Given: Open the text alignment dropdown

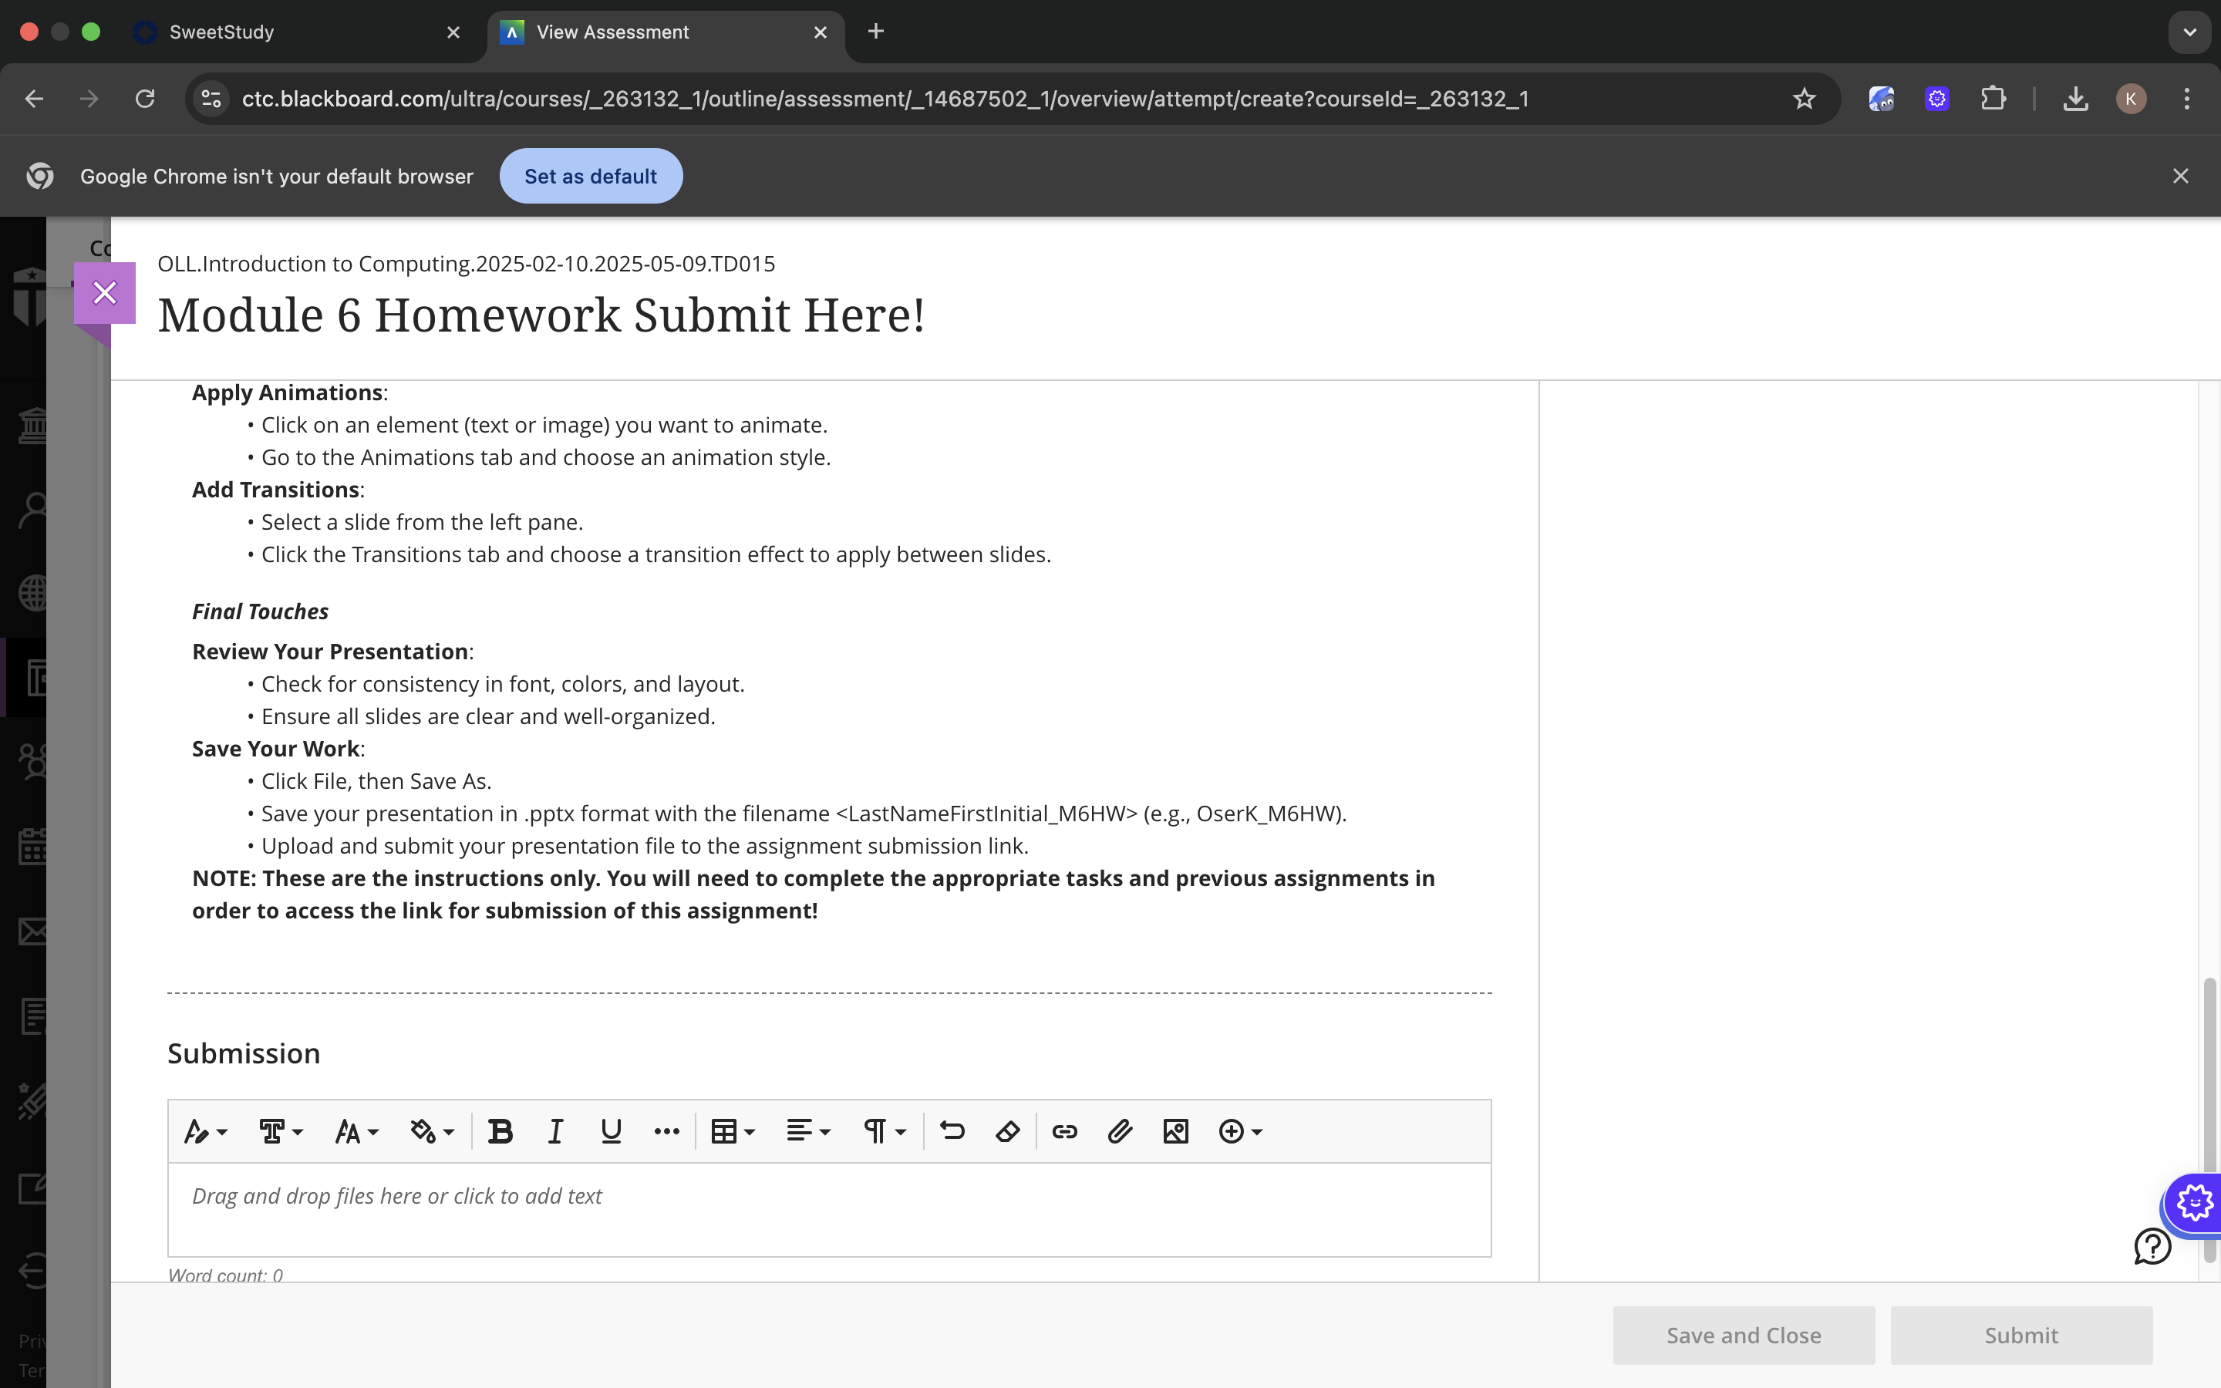Looking at the screenshot, I should coord(808,1132).
